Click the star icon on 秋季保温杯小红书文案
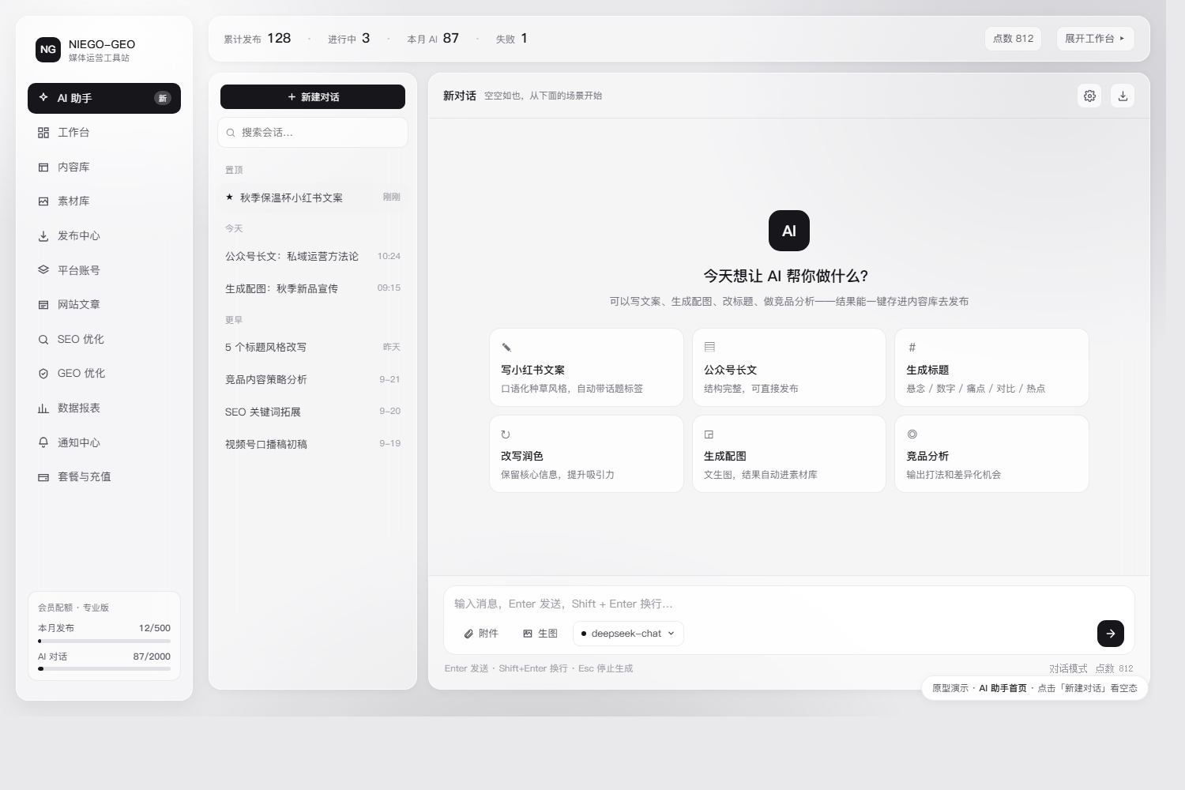This screenshot has height=790, width=1185. pos(229,197)
